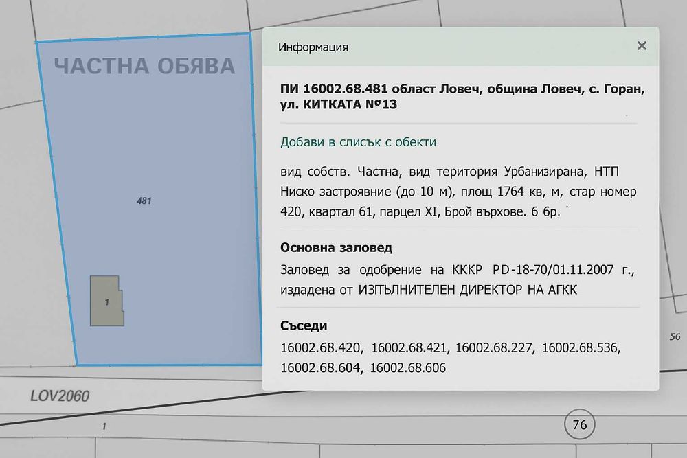Click neighbor ID 16002.68.604

tap(321, 368)
